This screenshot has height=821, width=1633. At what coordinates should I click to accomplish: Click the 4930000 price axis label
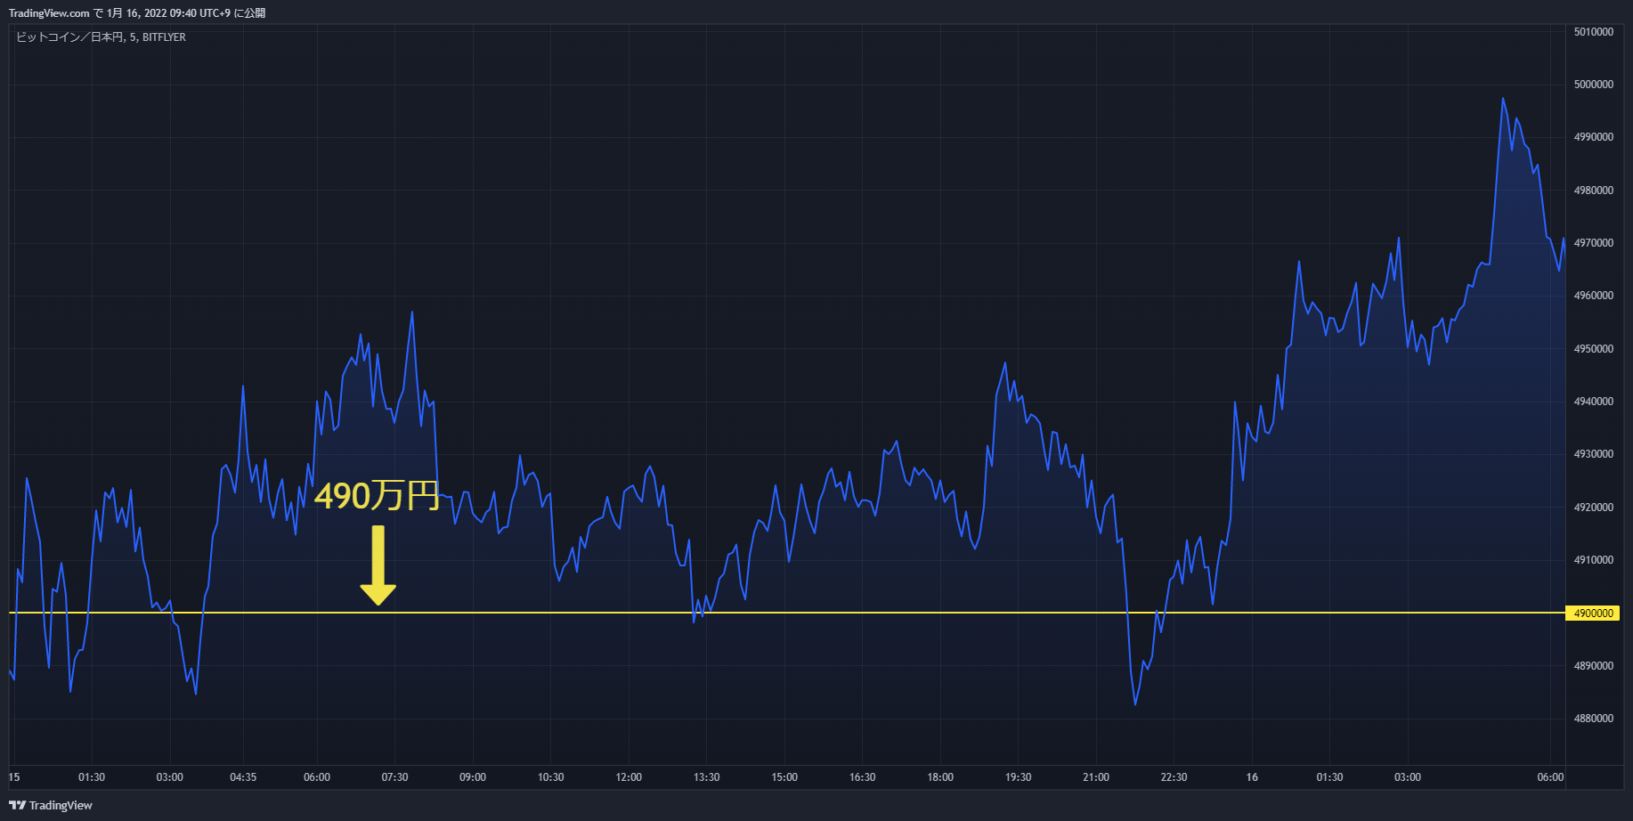coord(1594,454)
